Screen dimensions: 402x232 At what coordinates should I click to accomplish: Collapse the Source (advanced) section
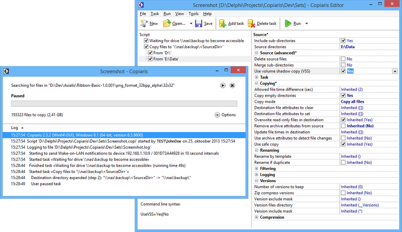(x=256, y=53)
